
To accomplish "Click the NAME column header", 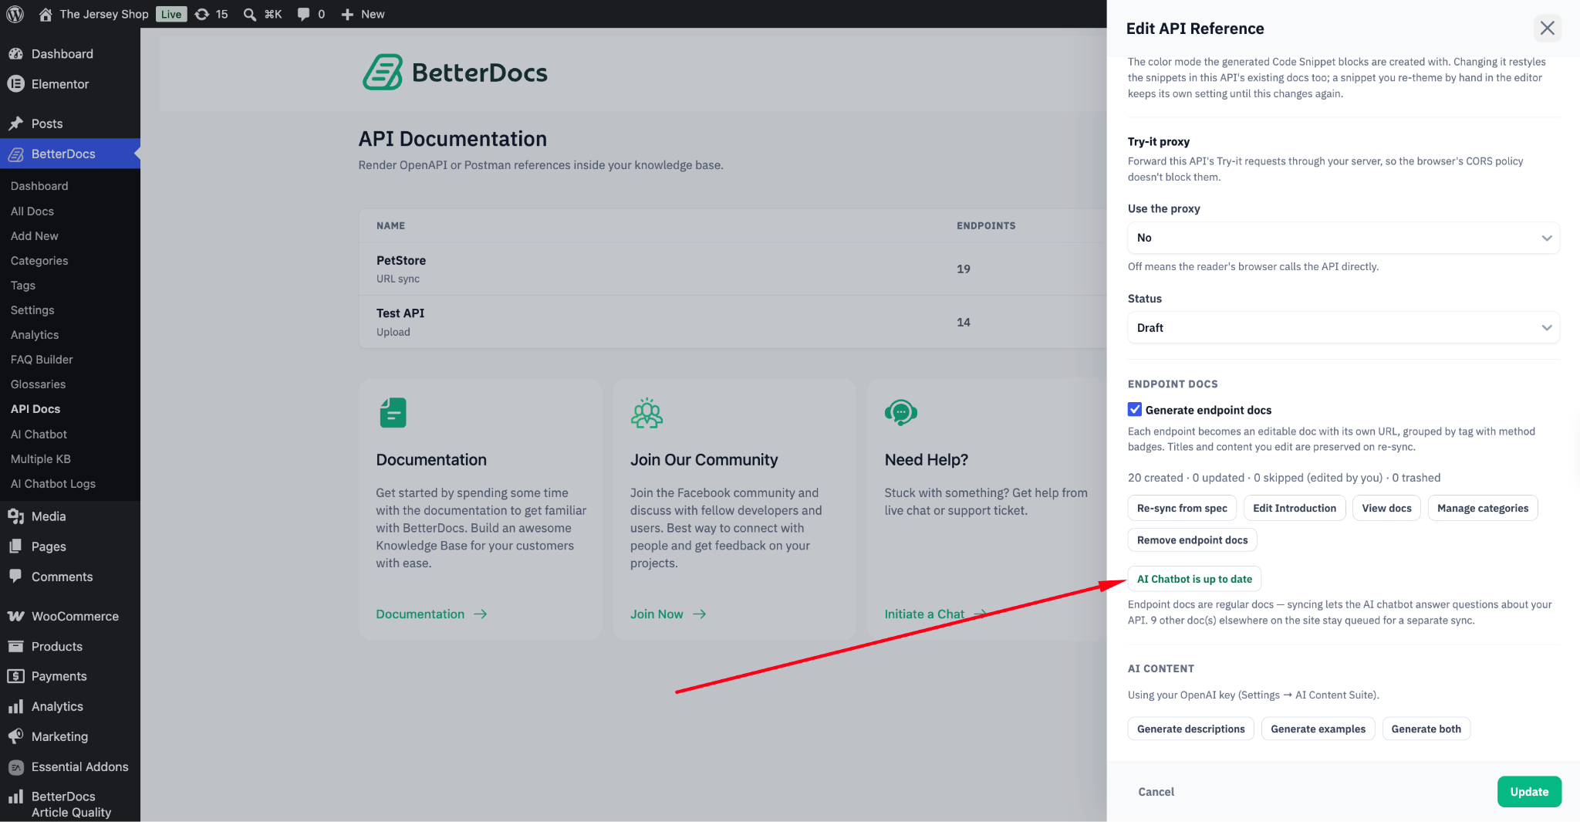I will 390,226.
